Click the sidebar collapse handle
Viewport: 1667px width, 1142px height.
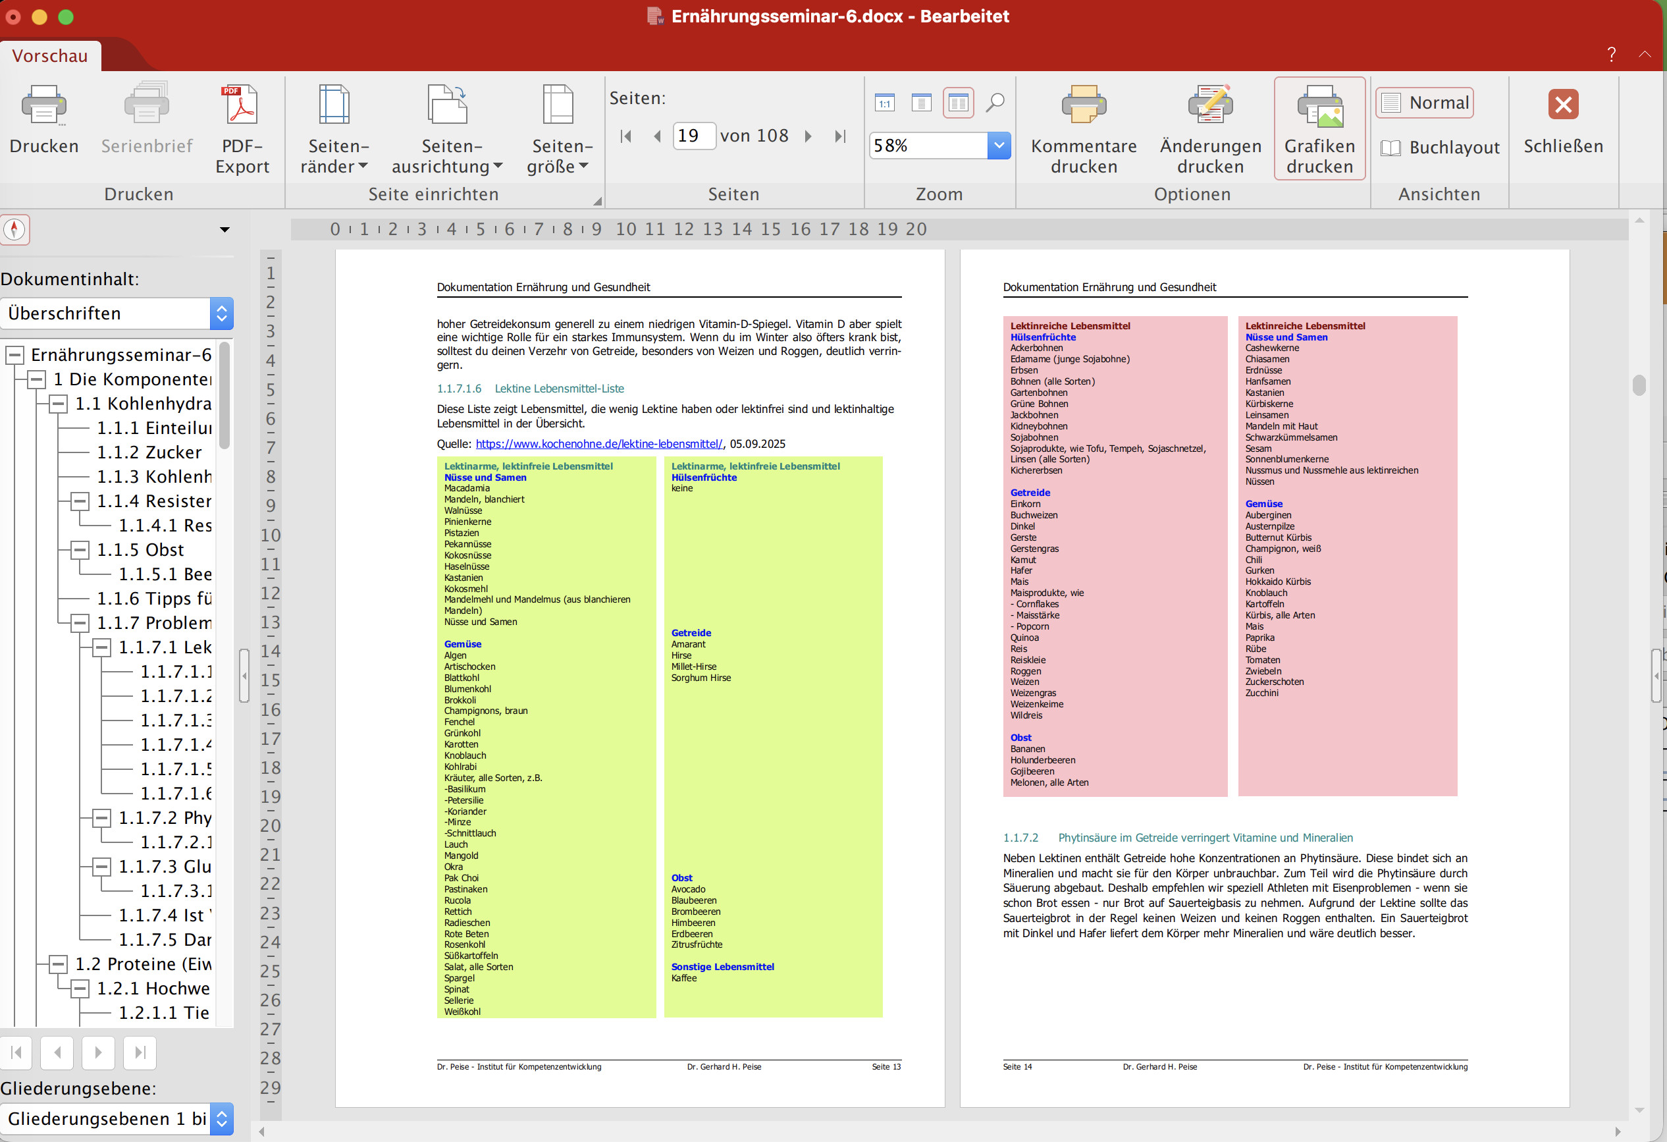pos(244,676)
